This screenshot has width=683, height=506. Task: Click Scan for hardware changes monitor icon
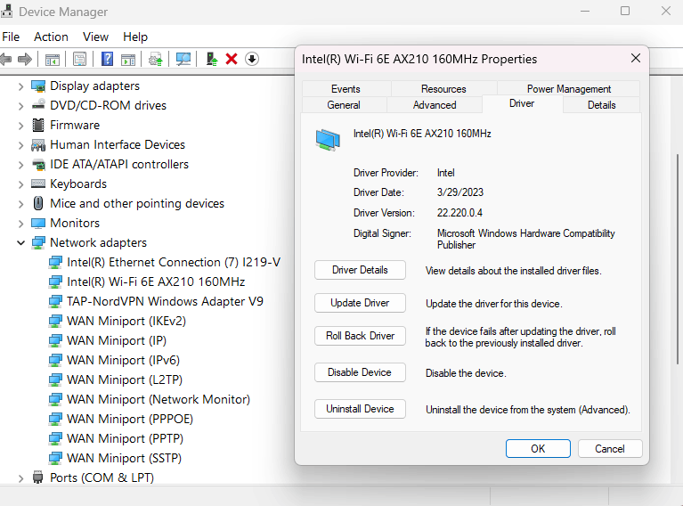(x=183, y=59)
